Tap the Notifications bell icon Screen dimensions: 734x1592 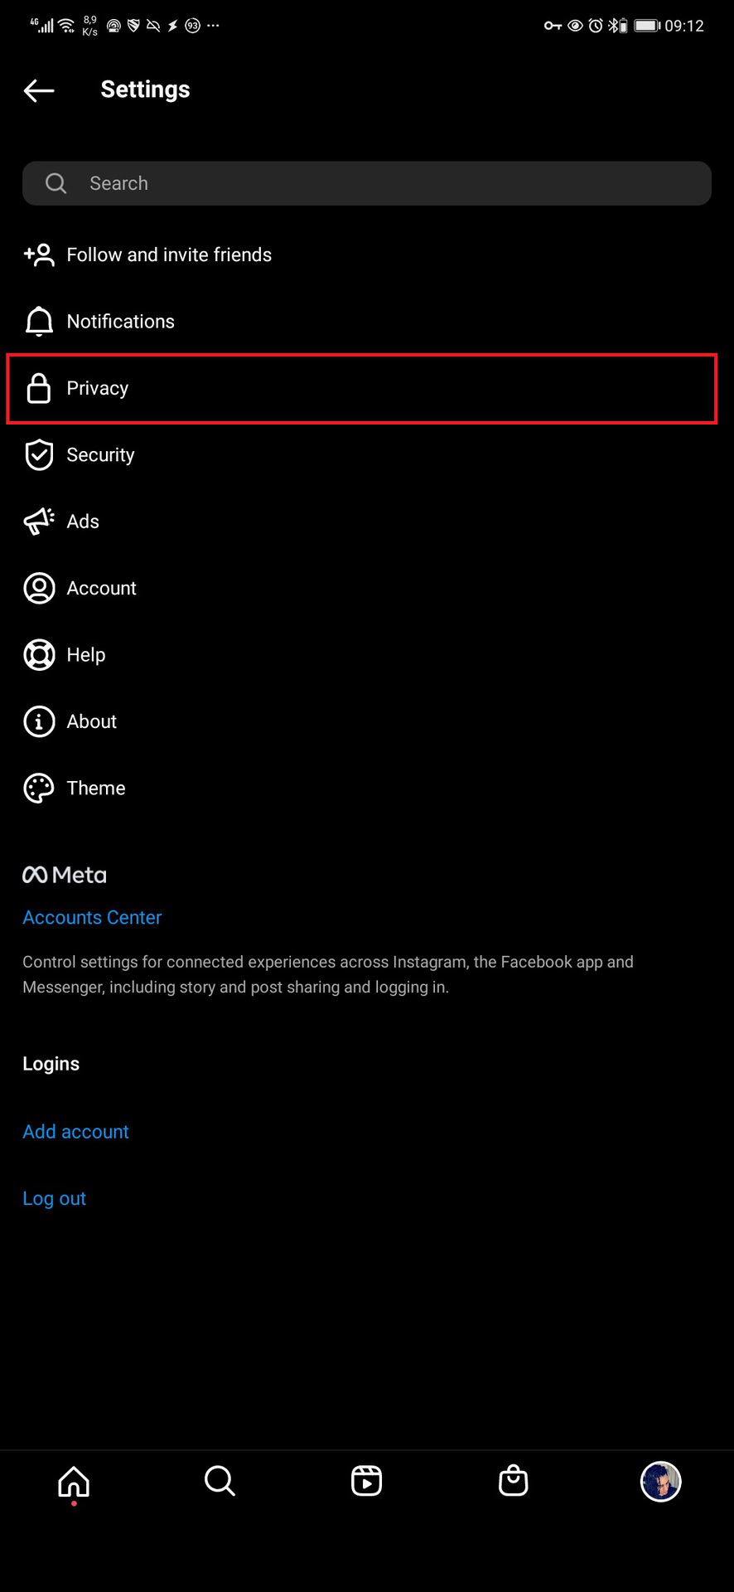39,322
